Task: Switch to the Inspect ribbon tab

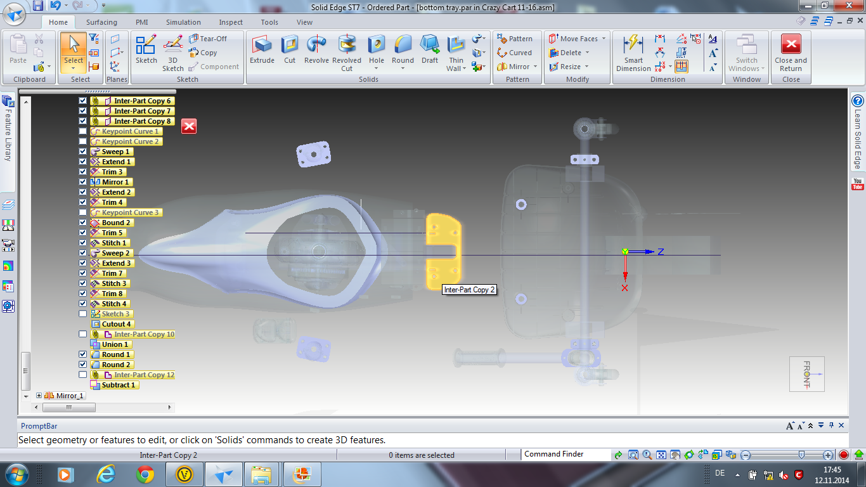Action: (231, 22)
